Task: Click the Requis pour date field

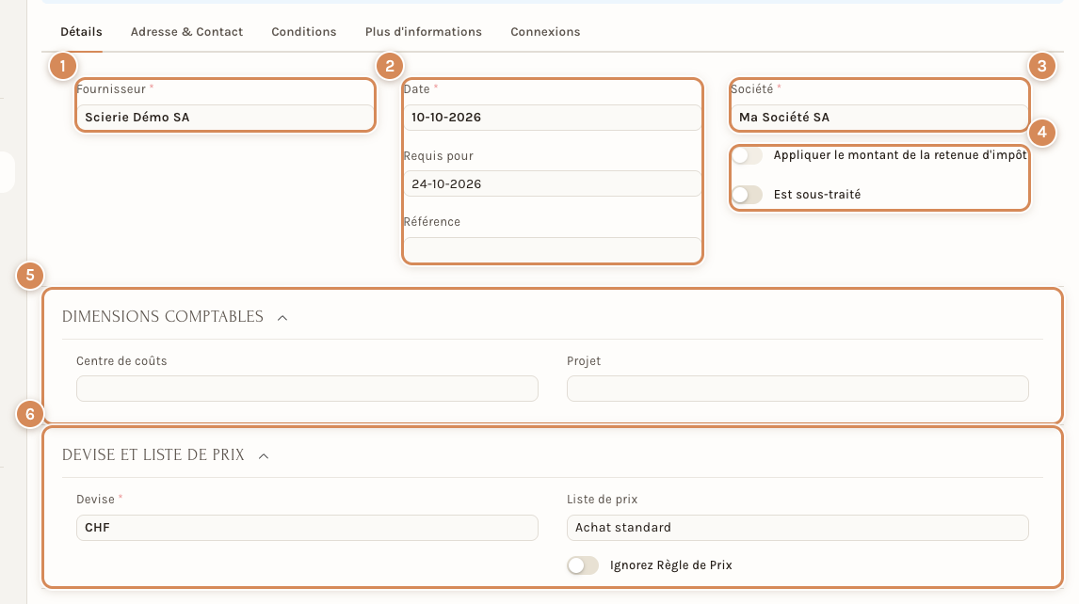Action: [552, 183]
